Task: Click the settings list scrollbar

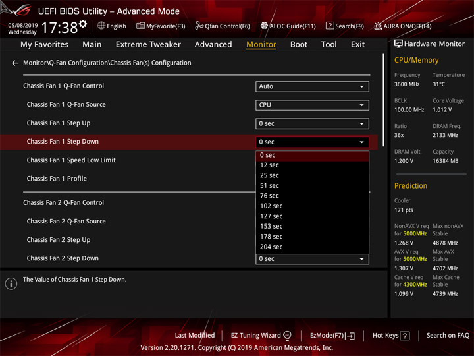Action: click(384, 100)
